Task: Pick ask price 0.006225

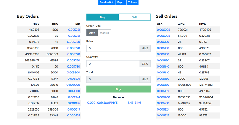Action: coord(163,115)
